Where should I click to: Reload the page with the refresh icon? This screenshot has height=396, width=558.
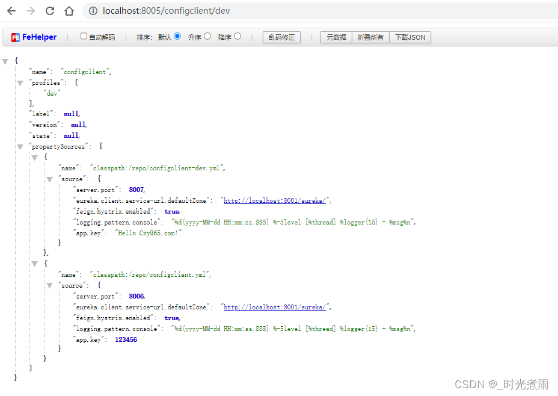(50, 11)
